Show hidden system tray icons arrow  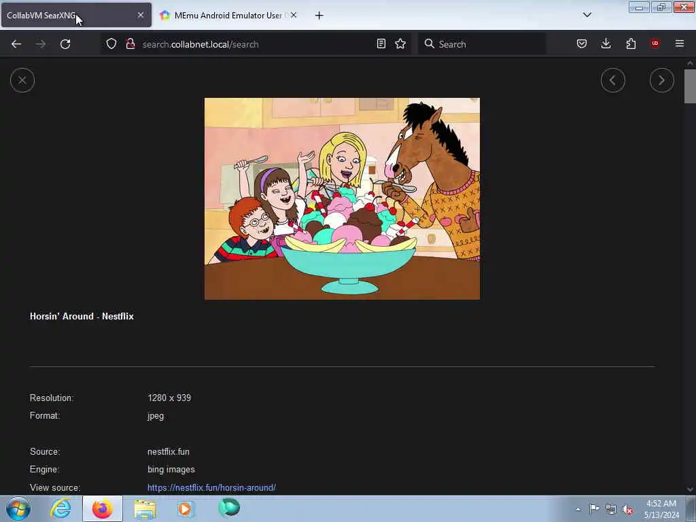(578, 510)
